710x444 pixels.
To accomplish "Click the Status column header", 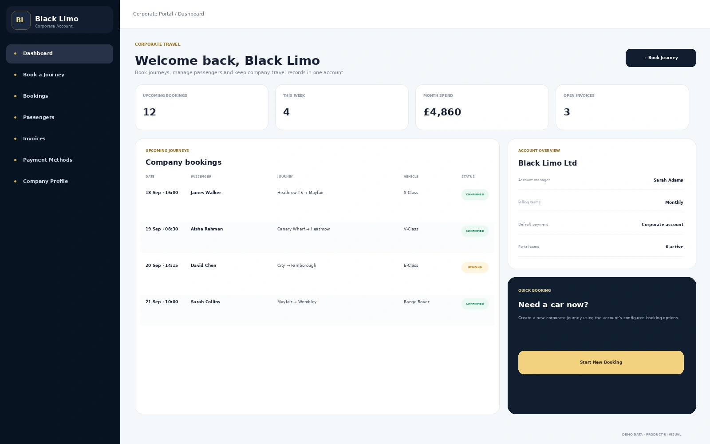I will (x=468, y=177).
